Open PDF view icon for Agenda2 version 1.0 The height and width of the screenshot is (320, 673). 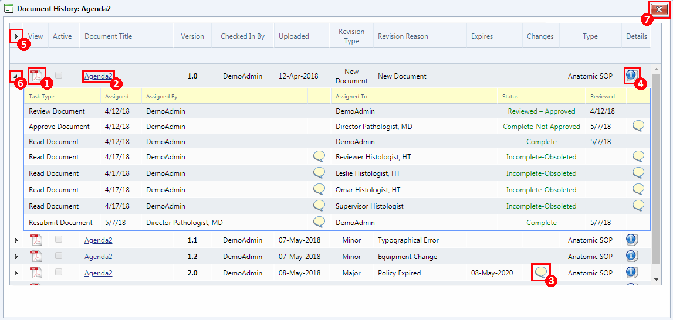point(36,76)
